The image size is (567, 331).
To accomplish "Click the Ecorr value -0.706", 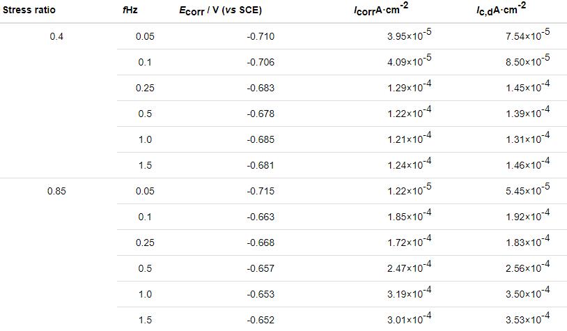I will (261, 62).
